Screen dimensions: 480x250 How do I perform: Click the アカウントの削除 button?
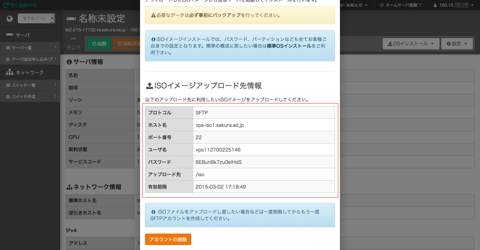[x=168, y=239]
